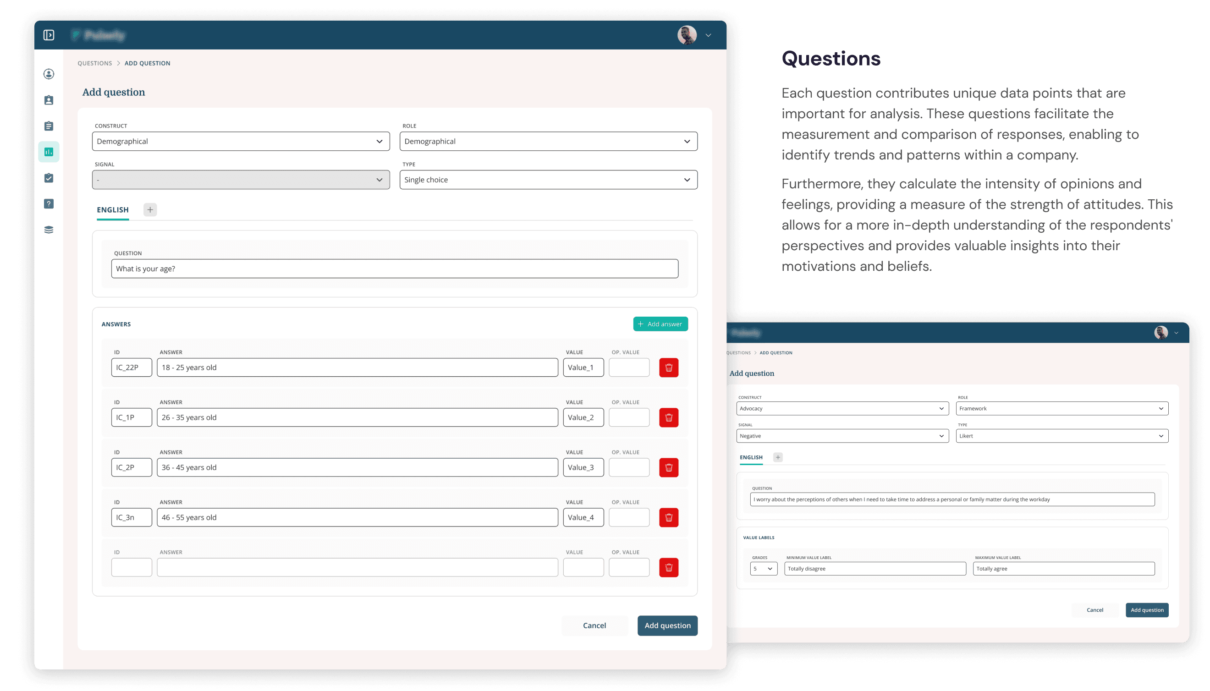Image resolution: width=1210 pixels, height=691 pixels.
Task: Click the Add answer button
Action: click(x=660, y=324)
